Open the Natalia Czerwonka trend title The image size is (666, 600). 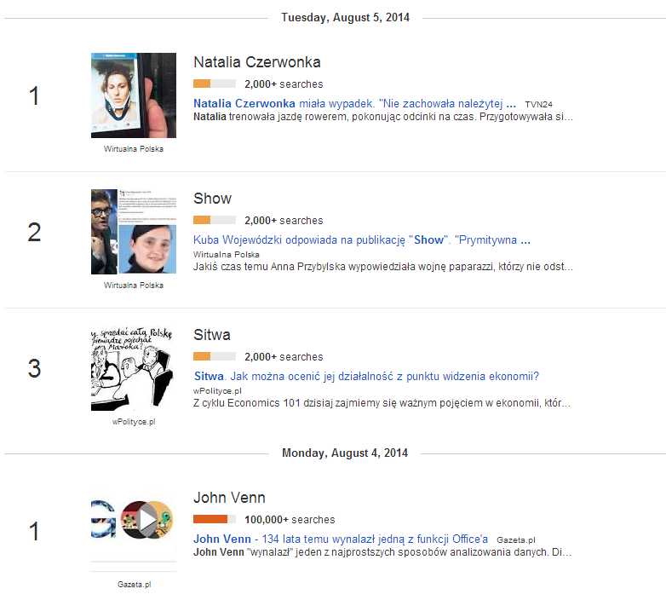tap(256, 62)
